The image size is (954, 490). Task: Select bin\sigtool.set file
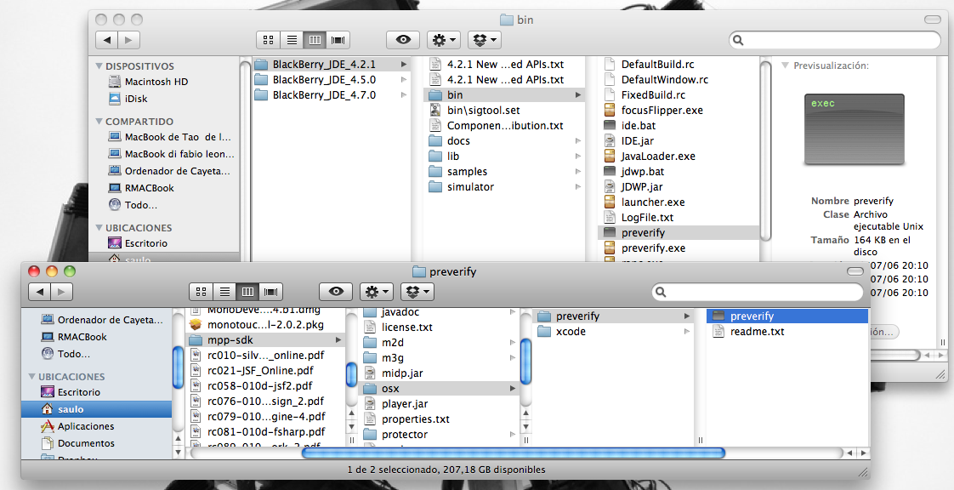504,111
